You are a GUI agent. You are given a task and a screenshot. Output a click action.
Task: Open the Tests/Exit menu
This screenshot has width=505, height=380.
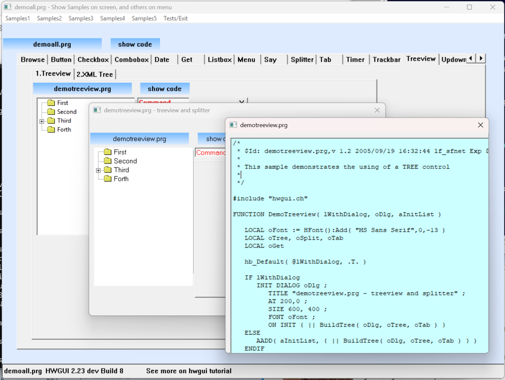coord(175,18)
